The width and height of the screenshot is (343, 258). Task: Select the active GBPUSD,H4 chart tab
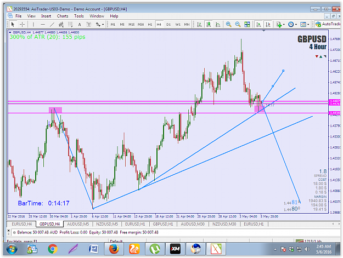tap(49, 224)
